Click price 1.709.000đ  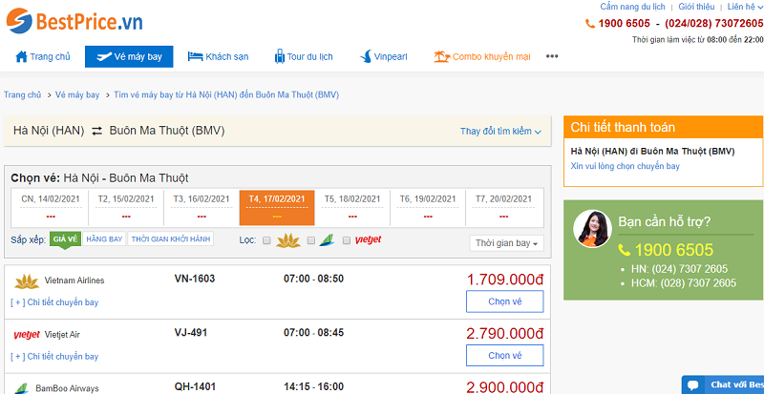coord(505,280)
